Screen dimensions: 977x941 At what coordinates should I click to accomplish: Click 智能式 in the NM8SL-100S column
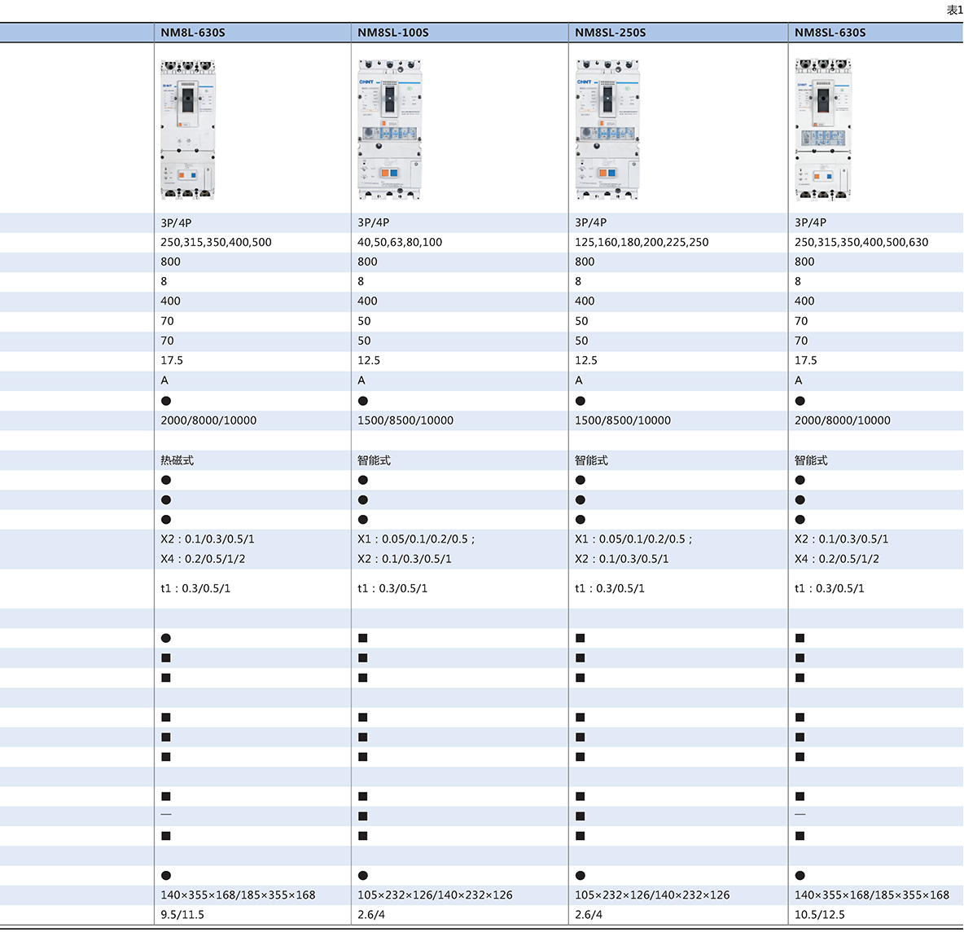(375, 460)
